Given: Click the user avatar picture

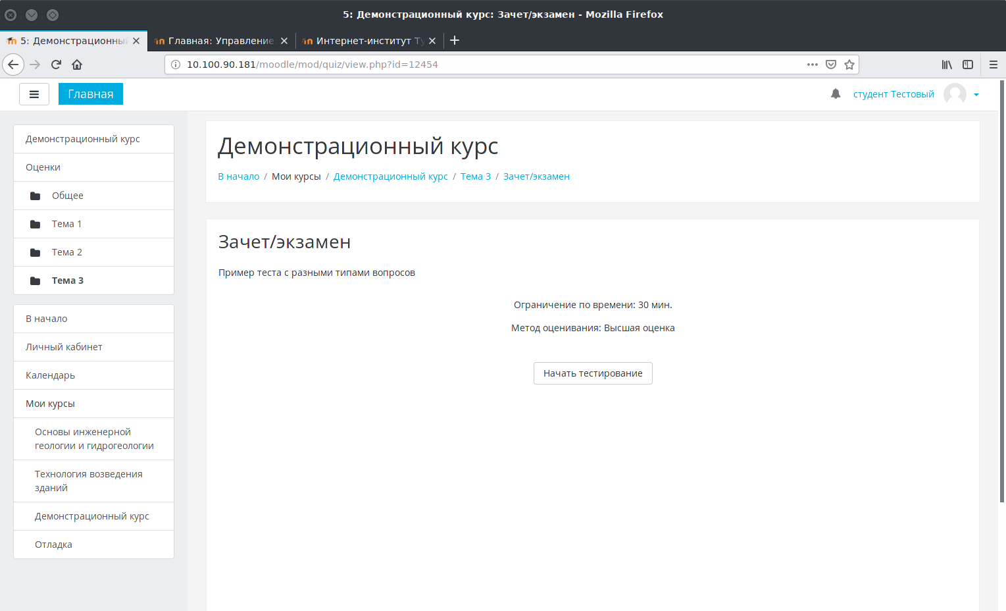Looking at the screenshot, I should tap(955, 94).
